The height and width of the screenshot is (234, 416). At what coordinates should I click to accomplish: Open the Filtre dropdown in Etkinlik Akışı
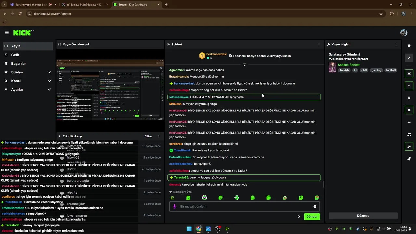[x=148, y=136]
